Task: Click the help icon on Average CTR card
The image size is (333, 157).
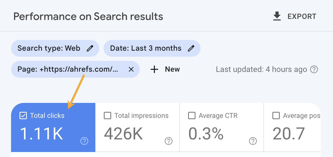Action: pos(253,141)
